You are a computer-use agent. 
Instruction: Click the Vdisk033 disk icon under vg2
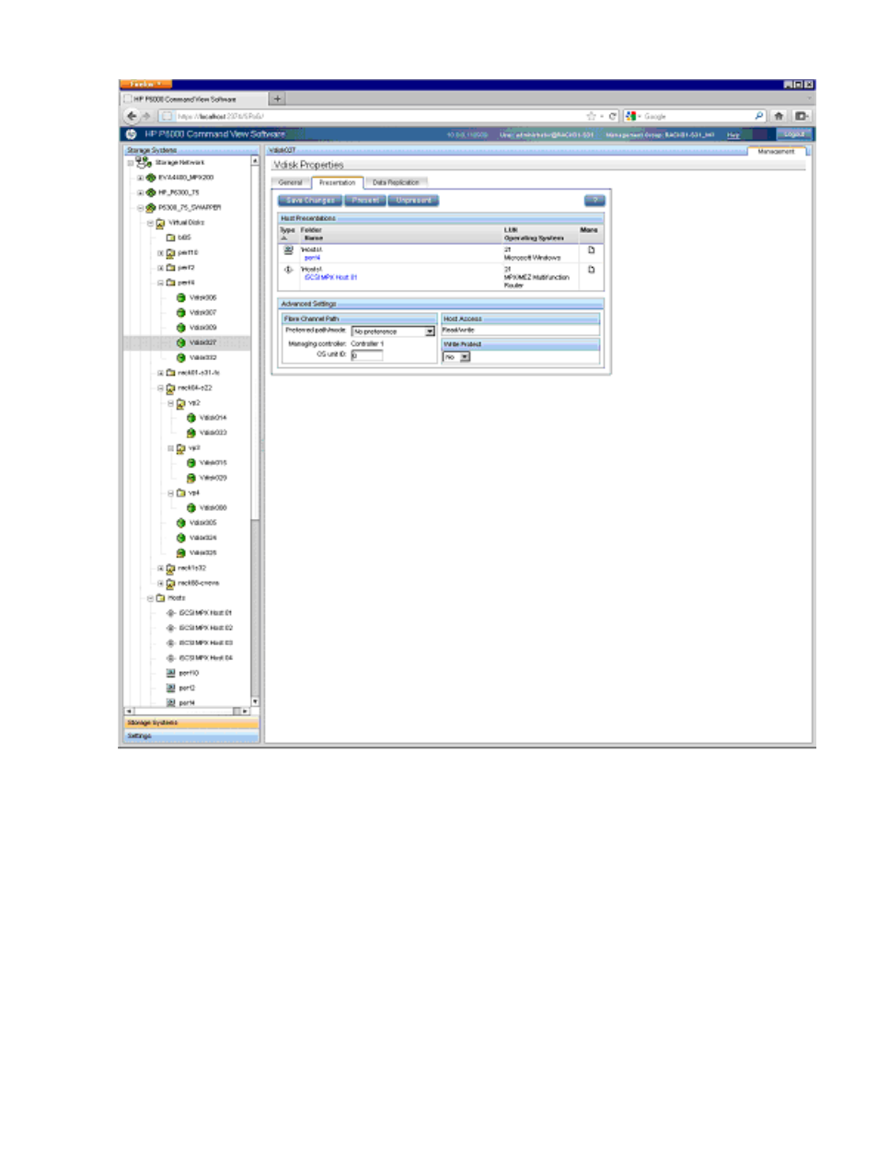tap(191, 433)
